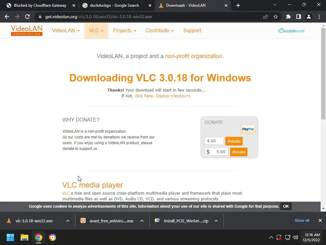Close the Blocked by Cloudflare Gateway tab
The image size is (326, 245).
coord(74,6)
